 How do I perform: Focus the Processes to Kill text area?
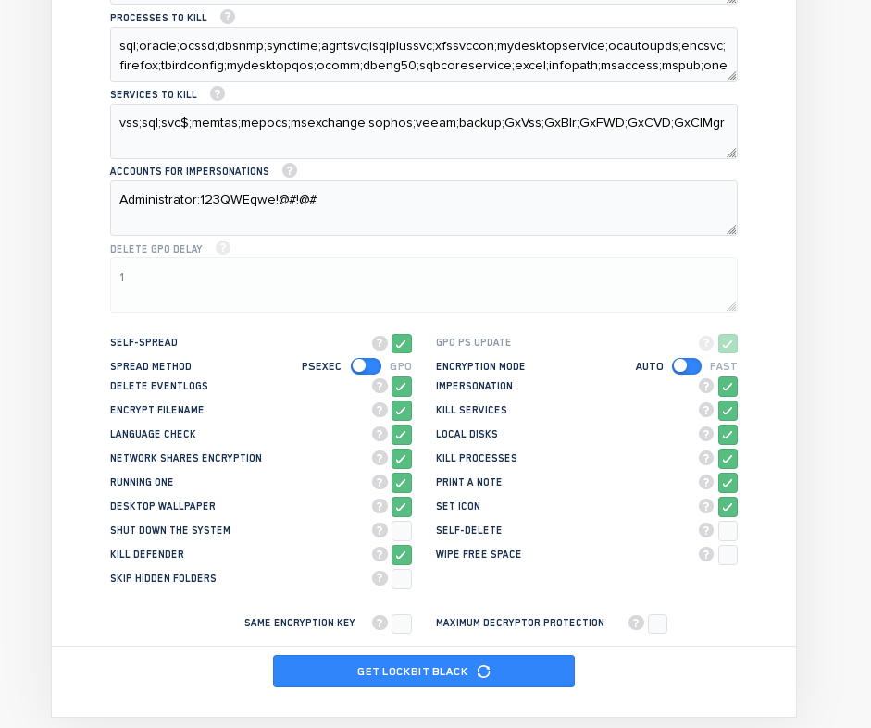(x=424, y=55)
